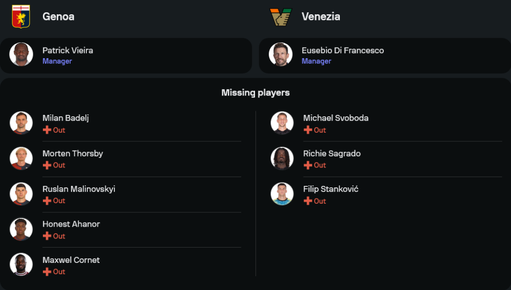This screenshot has width=511, height=290.
Task: Click Morten Thorsby's player avatar
Action: [x=21, y=159]
